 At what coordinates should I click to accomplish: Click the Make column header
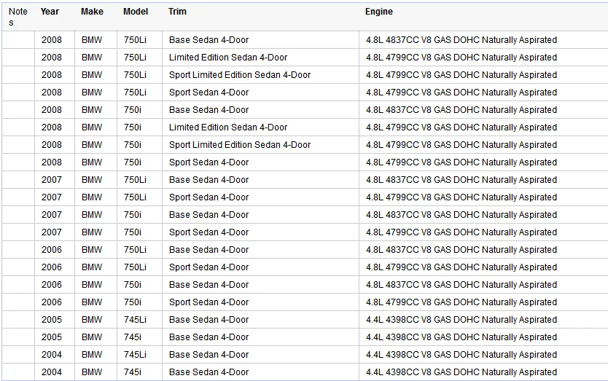pyautogui.click(x=92, y=12)
